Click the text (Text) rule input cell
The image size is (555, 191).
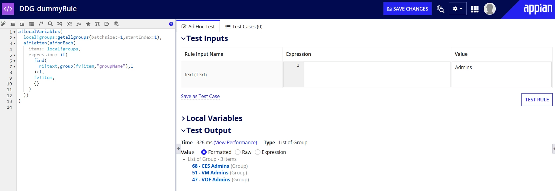point(232,75)
